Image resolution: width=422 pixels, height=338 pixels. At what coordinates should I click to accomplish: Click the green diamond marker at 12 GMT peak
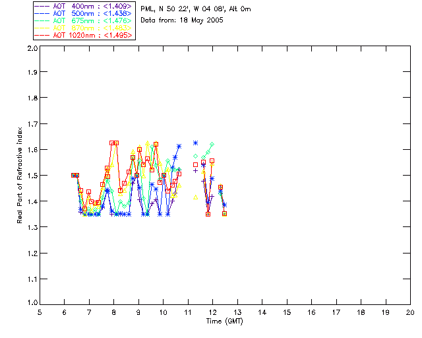tap(212, 144)
